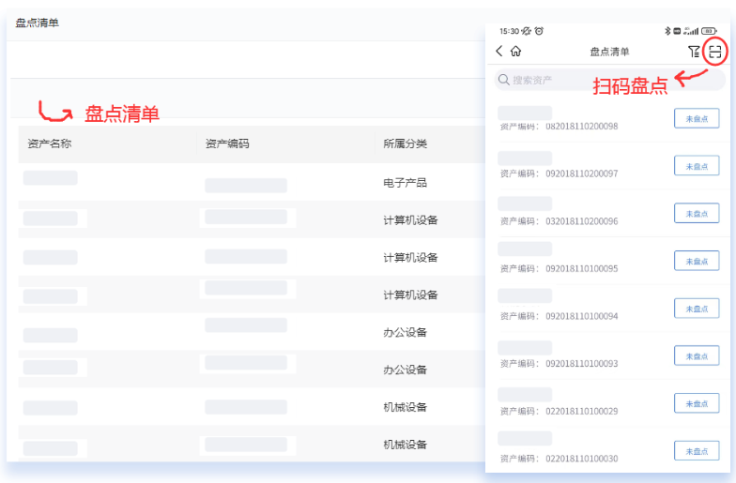Click the 所属分类 column header
Screen dimensions: 736x483
405,143
